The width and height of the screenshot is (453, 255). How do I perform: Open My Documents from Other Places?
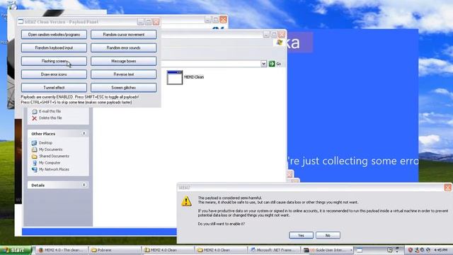[50, 149]
